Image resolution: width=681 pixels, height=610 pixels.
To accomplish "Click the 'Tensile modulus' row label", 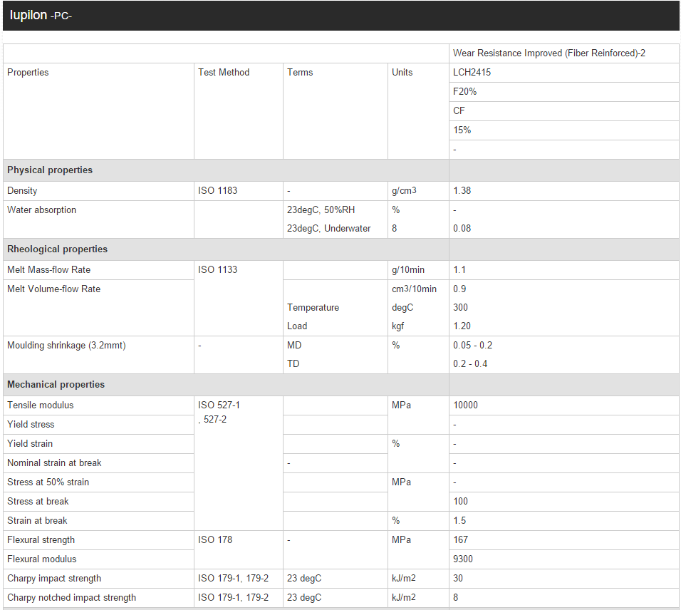I will coord(41,405).
